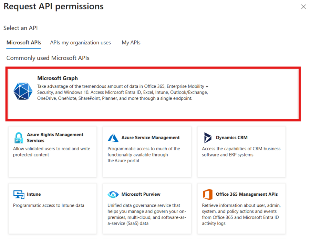Viewport: 310px width, 239px height.
Task: Click the Azure Service Management triangle icon
Action: coord(113,138)
